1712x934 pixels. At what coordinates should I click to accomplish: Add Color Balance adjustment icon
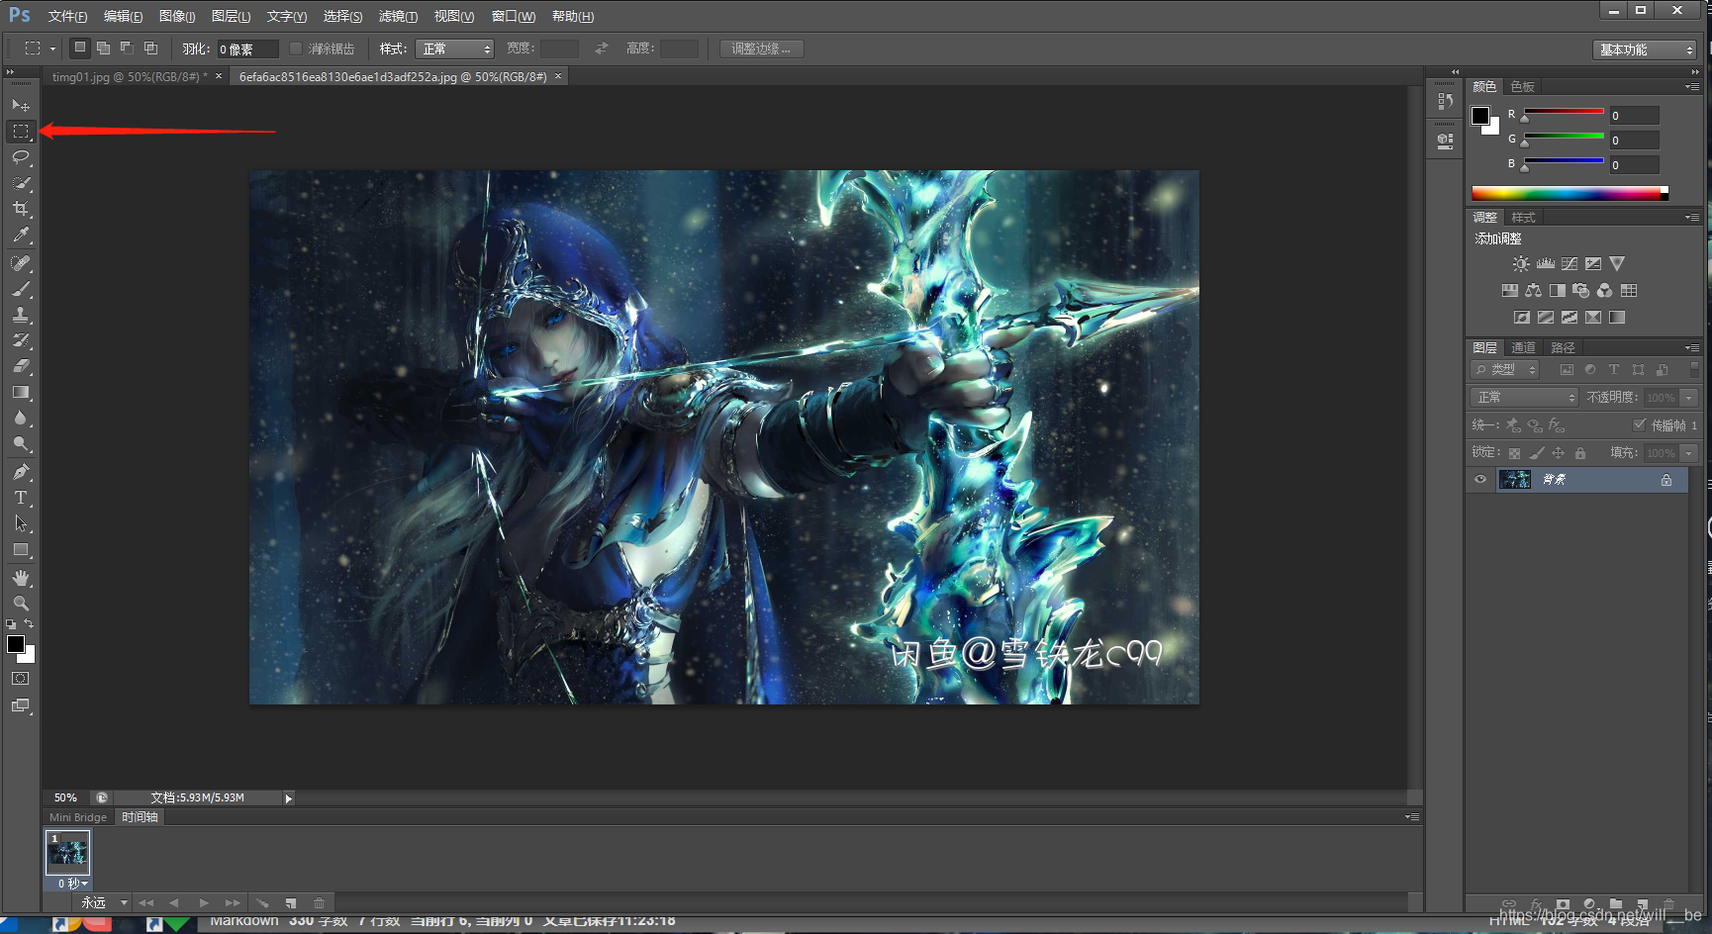coord(1533,291)
